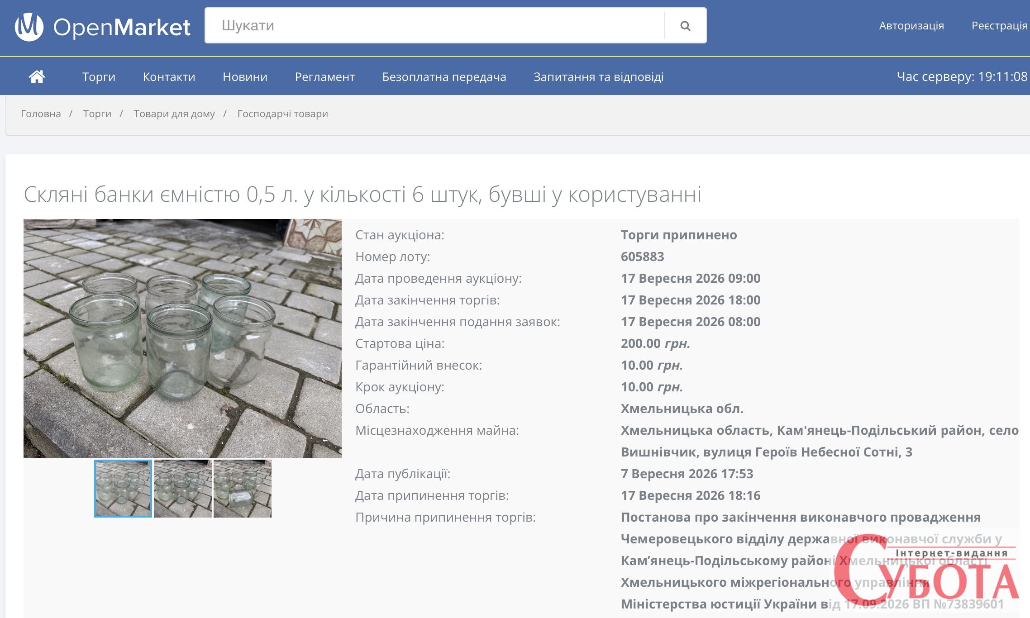The height and width of the screenshot is (618, 1030).
Task: Click Головна breadcrumb link
Action: pos(41,114)
